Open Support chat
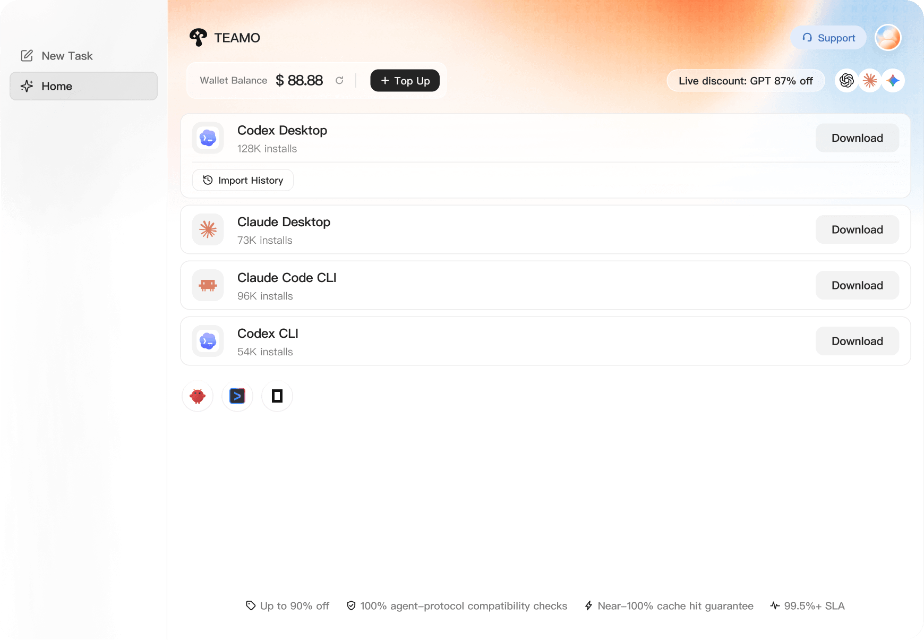Image resolution: width=924 pixels, height=640 pixels. coord(828,38)
